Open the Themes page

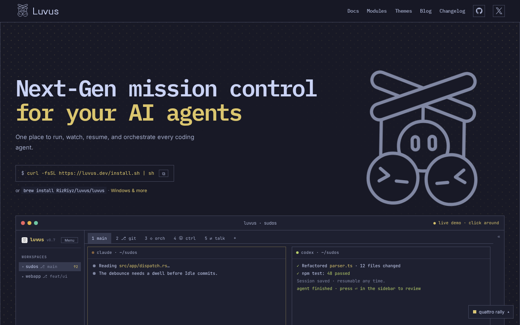(x=403, y=11)
